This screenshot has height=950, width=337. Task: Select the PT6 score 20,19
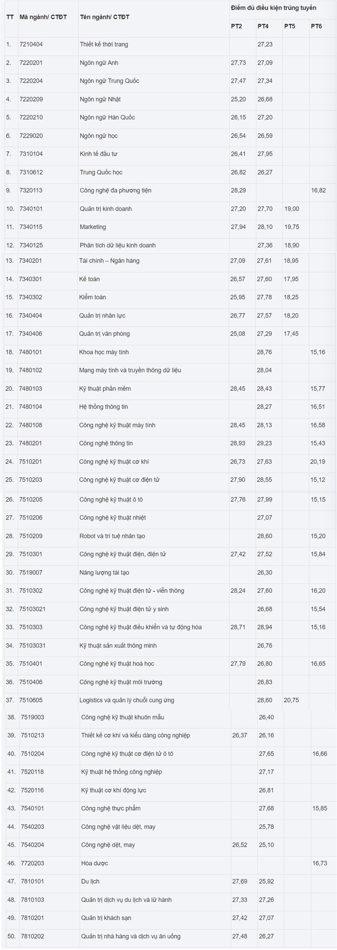(318, 461)
